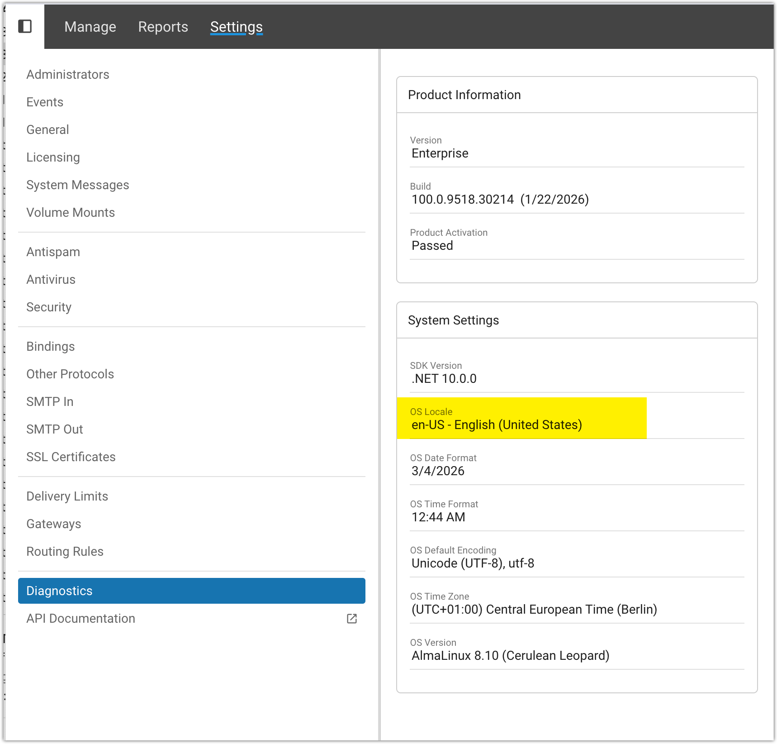Open the Security section
The height and width of the screenshot is (744, 777).
tap(49, 307)
